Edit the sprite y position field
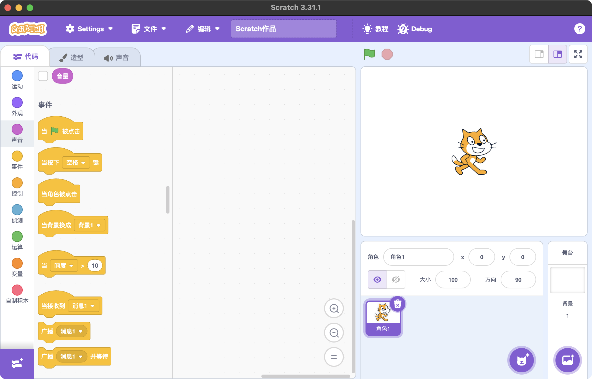592x379 pixels. coord(522,257)
